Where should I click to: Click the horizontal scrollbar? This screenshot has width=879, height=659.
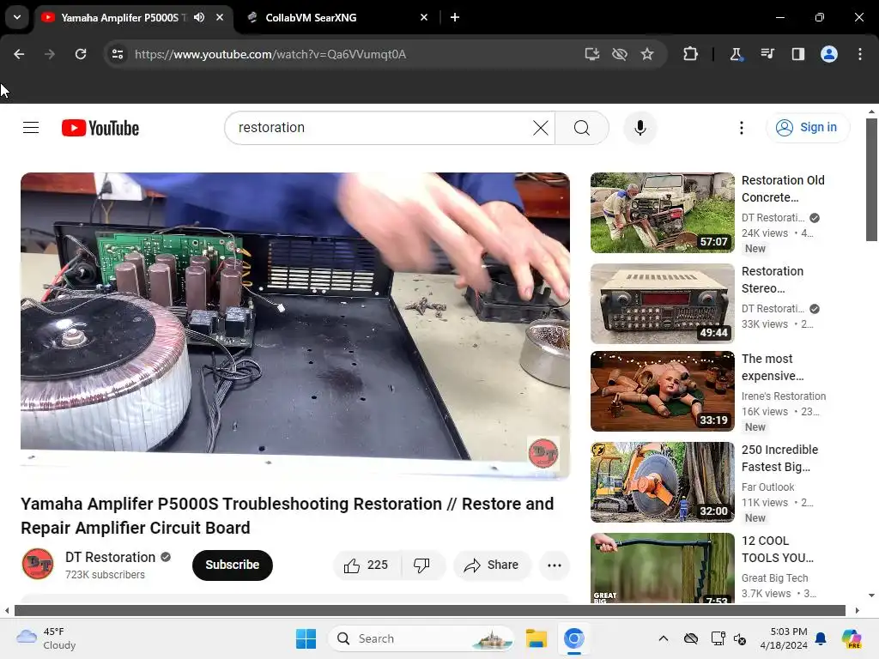pos(430,610)
